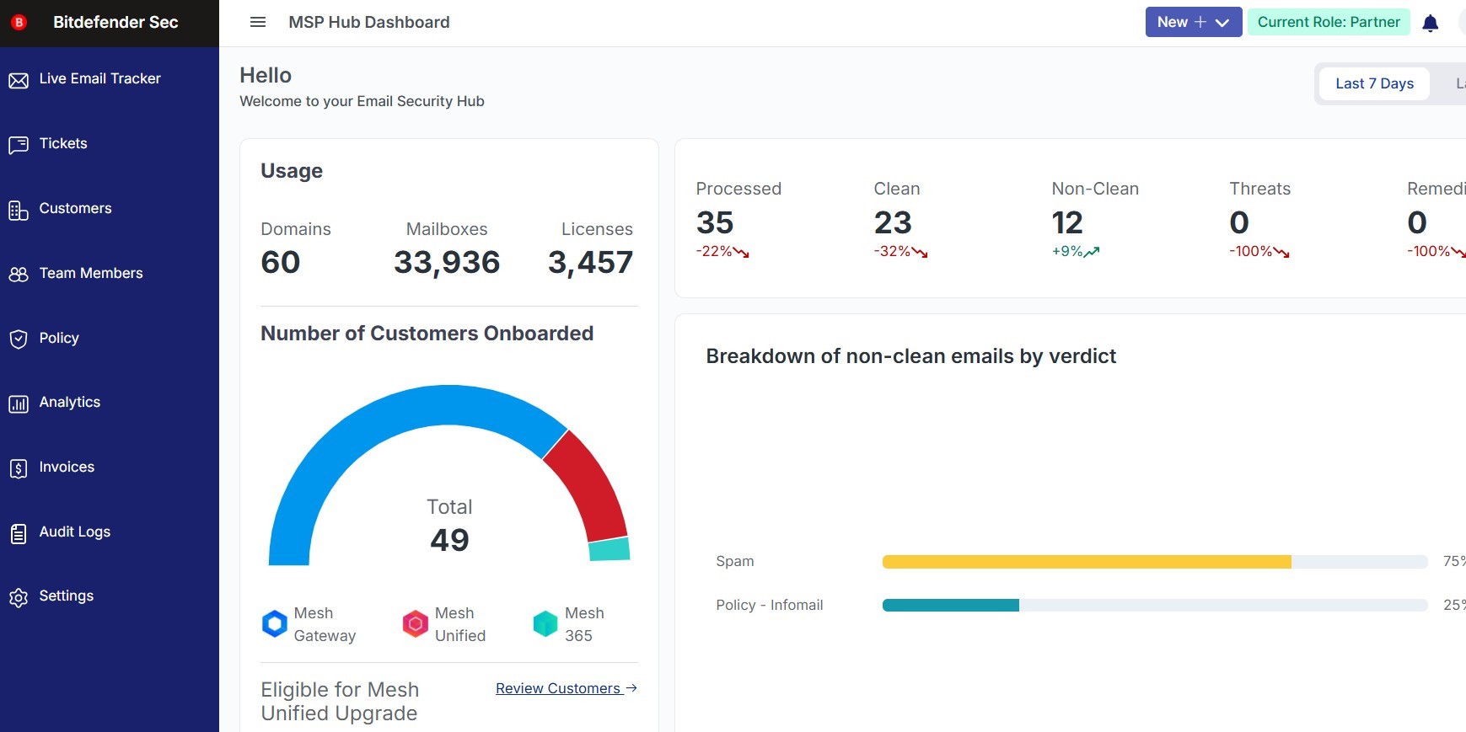Toggle the Mesh Unified legend item
Image resolution: width=1466 pixels, height=732 pixels.
(444, 624)
